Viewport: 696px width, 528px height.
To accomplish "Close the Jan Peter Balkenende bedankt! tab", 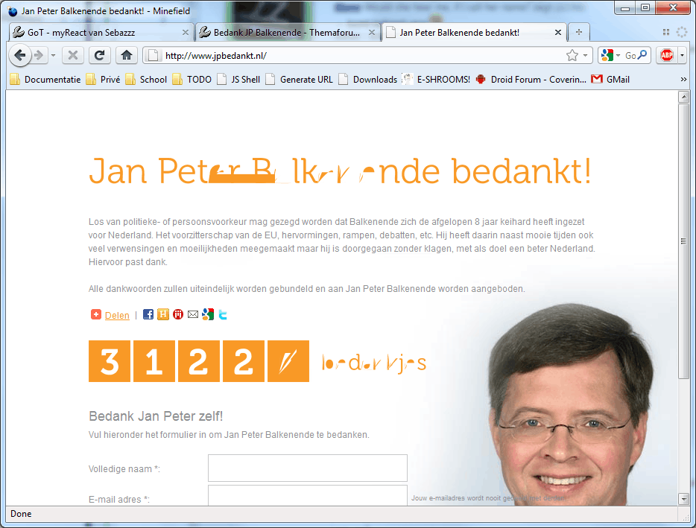I will click(x=558, y=32).
